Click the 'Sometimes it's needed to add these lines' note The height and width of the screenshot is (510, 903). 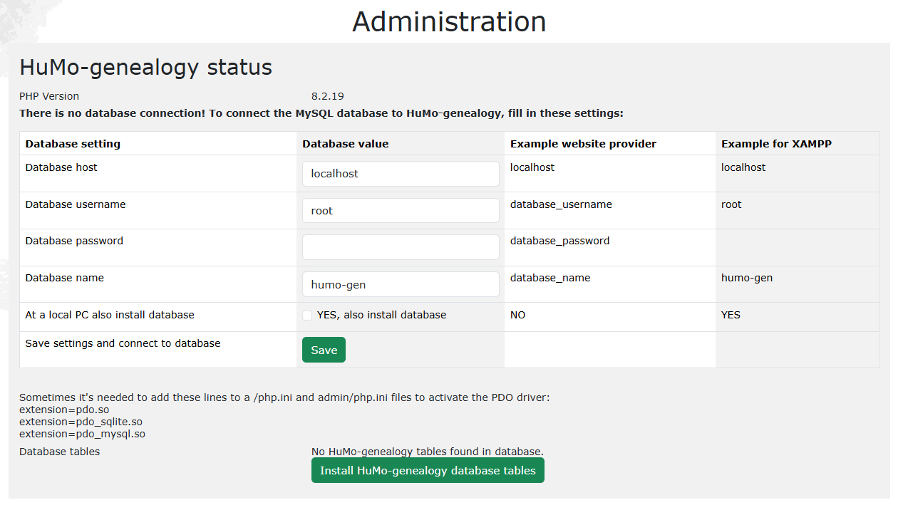click(x=284, y=397)
